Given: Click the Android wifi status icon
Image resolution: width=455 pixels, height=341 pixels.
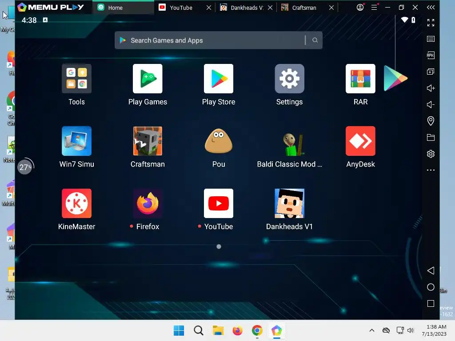Looking at the screenshot, I should coord(404,20).
